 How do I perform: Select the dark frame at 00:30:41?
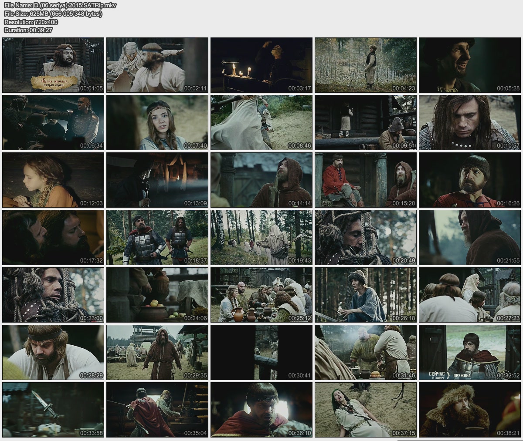click(x=261, y=352)
